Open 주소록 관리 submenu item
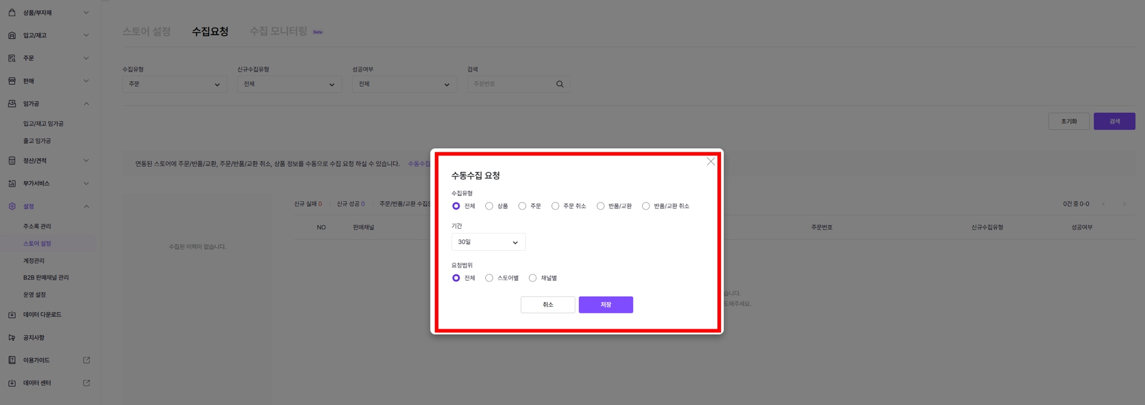 point(37,226)
